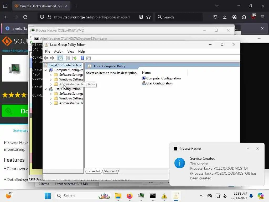Click the Firefox back navigation arrow

tap(6, 17)
